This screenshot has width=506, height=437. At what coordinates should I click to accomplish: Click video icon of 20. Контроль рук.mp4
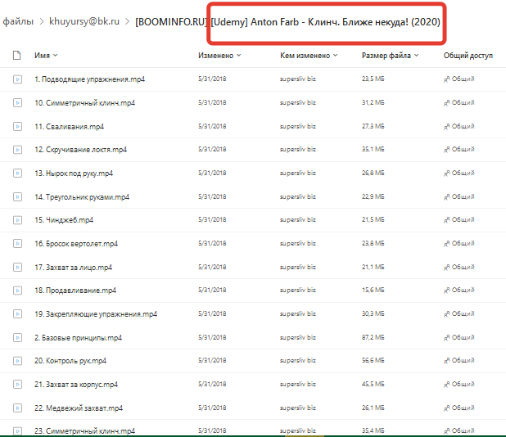(x=17, y=361)
